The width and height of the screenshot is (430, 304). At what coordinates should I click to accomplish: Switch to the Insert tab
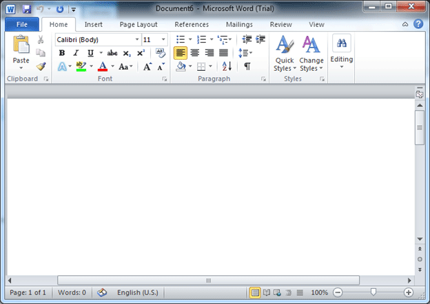(x=93, y=24)
